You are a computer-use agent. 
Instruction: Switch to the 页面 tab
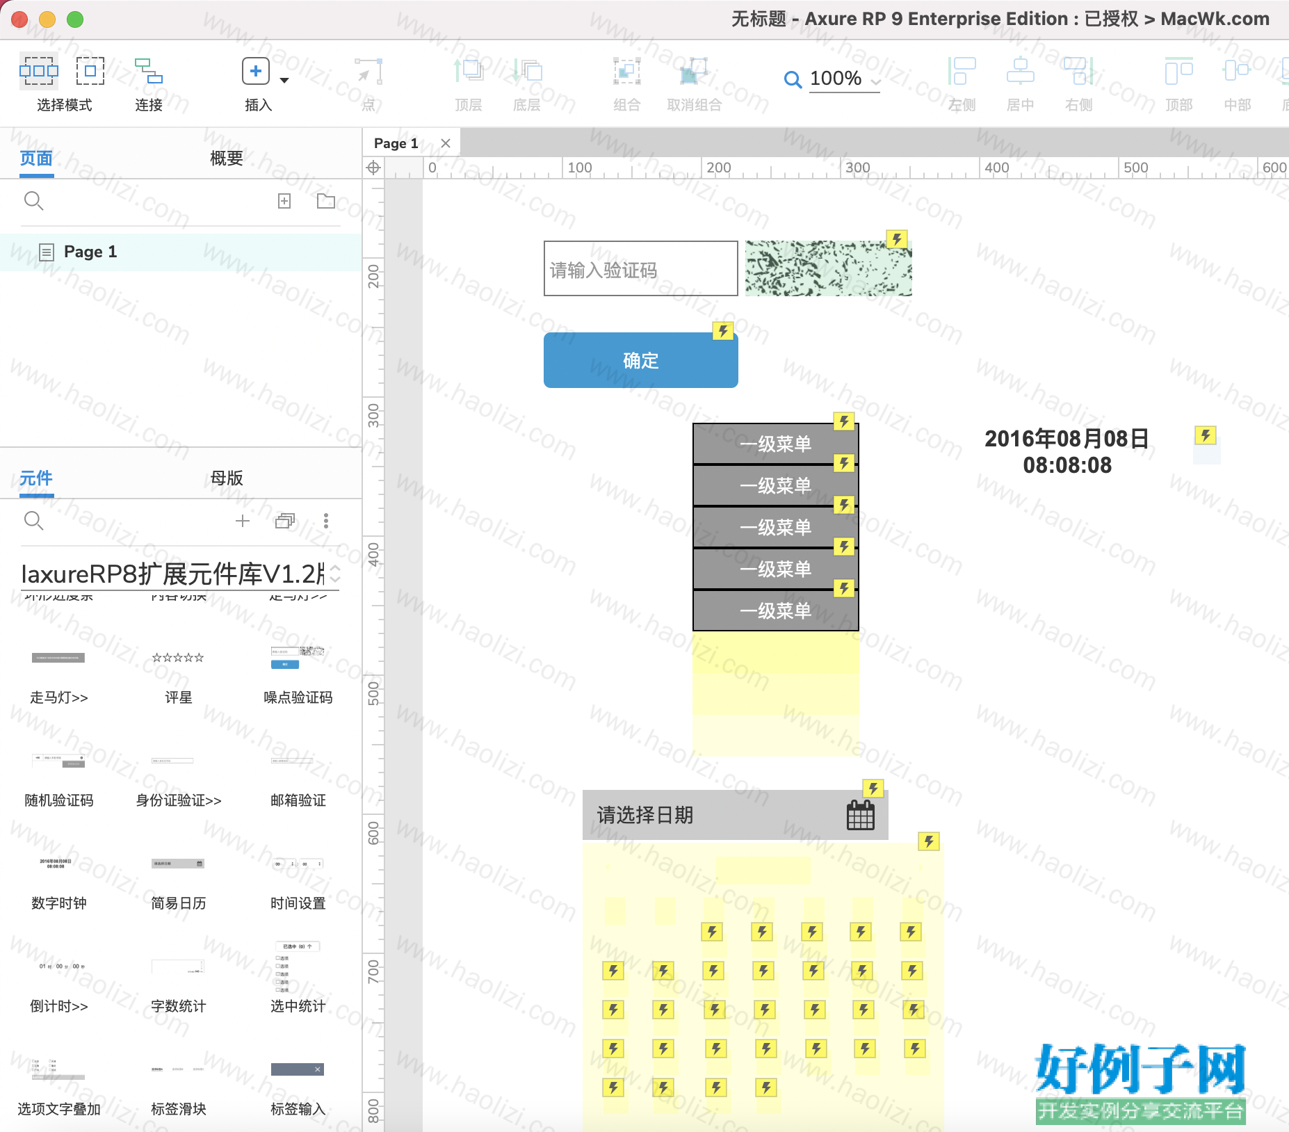(36, 159)
